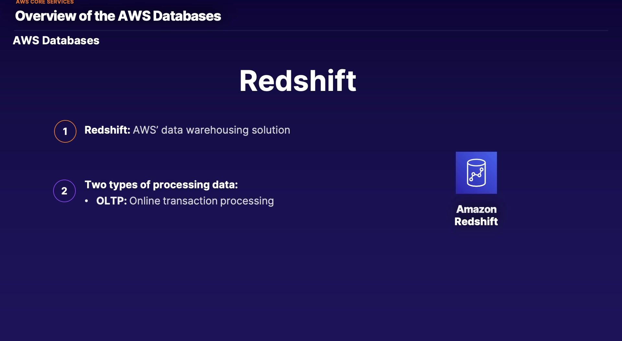Click the word "processing" in the OLTP bullet
622x341 pixels.
tap(247, 201)
